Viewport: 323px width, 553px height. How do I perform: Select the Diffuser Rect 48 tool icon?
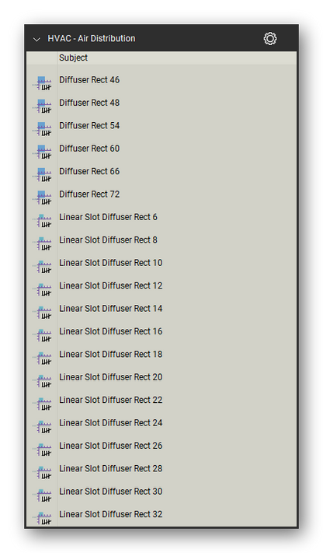pos(42,106)
